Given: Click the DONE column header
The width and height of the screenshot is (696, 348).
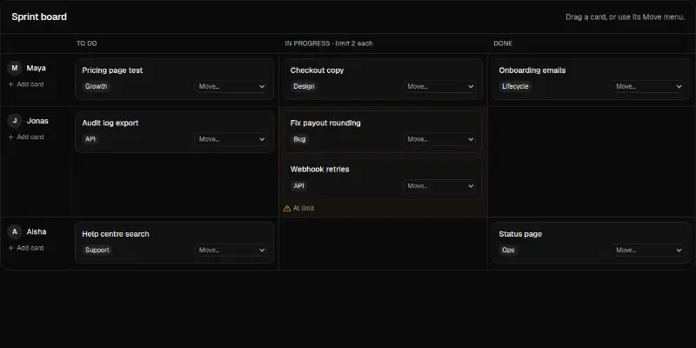Looking at the screenshot, I should click(503, 43).
